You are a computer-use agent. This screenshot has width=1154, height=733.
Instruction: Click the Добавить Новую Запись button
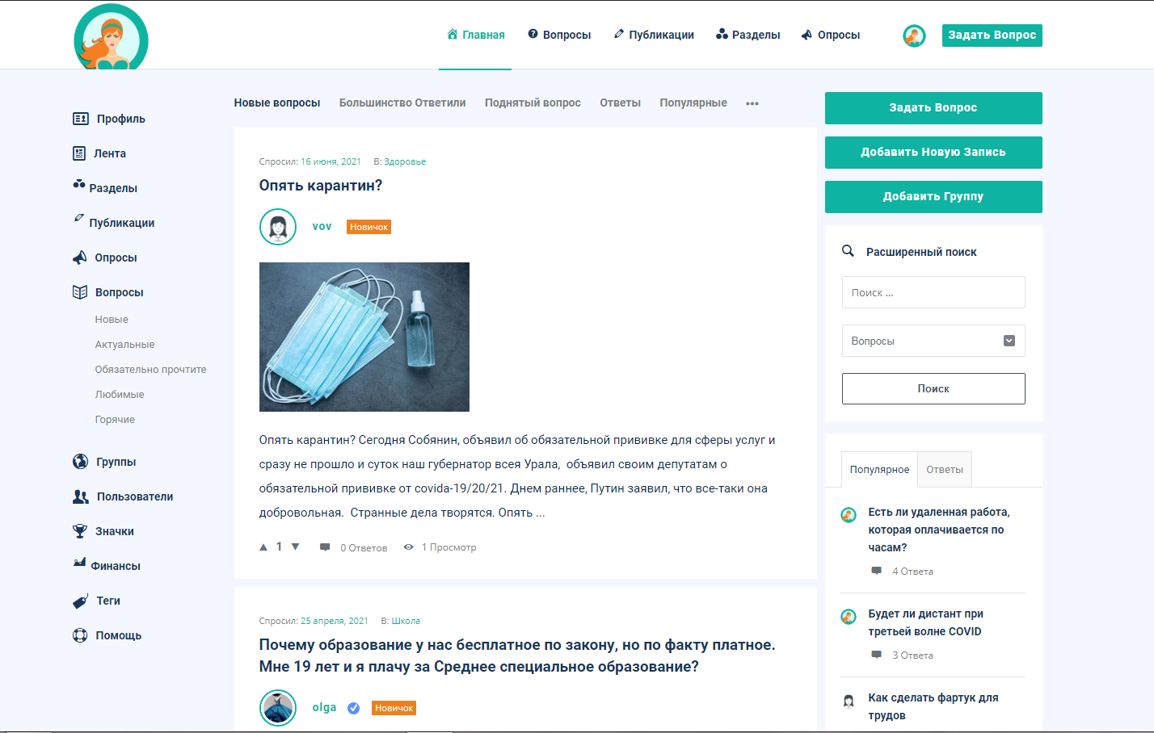pos(933,153)
